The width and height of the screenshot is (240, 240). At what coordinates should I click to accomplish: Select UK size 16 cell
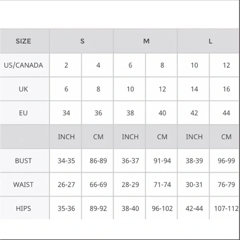coord(224,89)
